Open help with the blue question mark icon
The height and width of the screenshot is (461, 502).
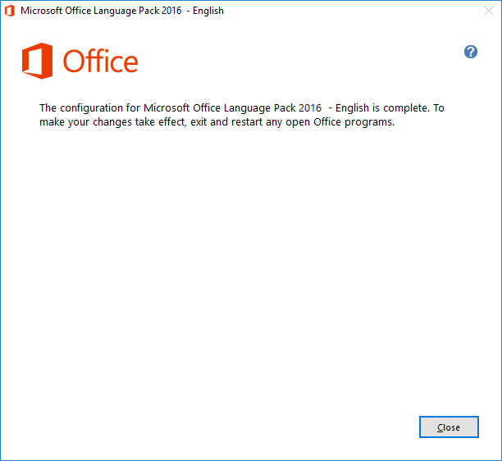click(471, 52)
